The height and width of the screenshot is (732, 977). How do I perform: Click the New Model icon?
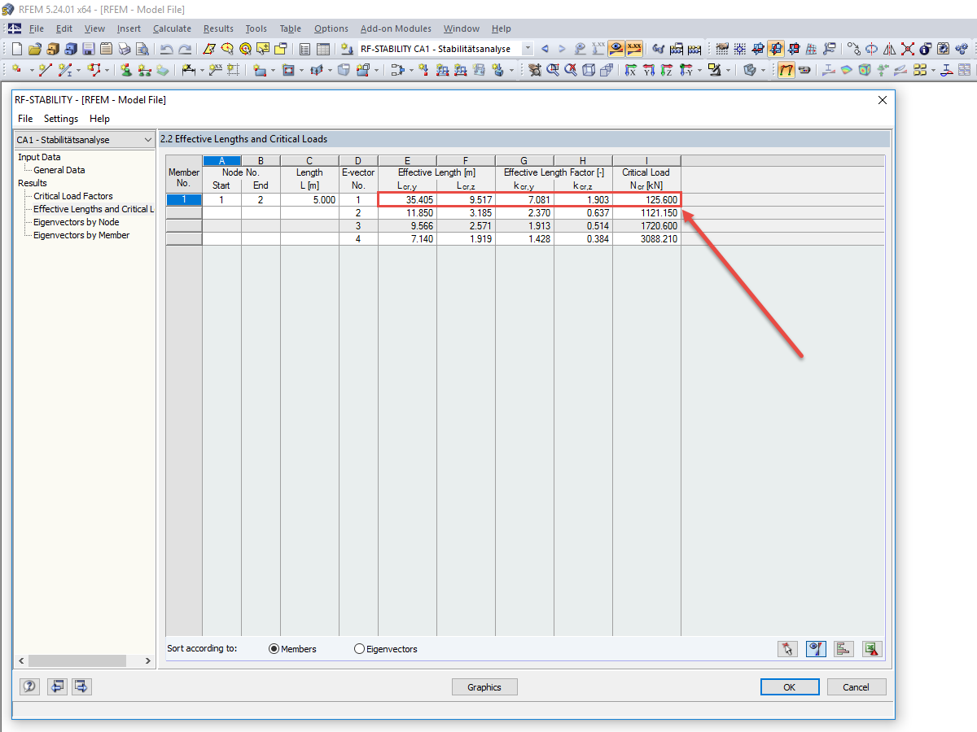point(16,49)
